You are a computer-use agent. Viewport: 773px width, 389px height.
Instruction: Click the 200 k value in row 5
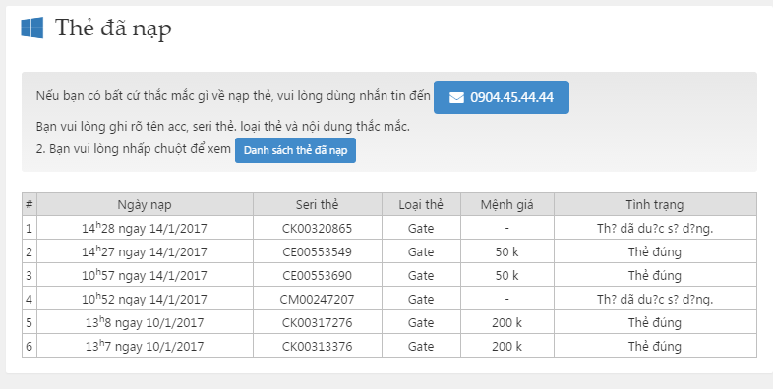point(507,322)
